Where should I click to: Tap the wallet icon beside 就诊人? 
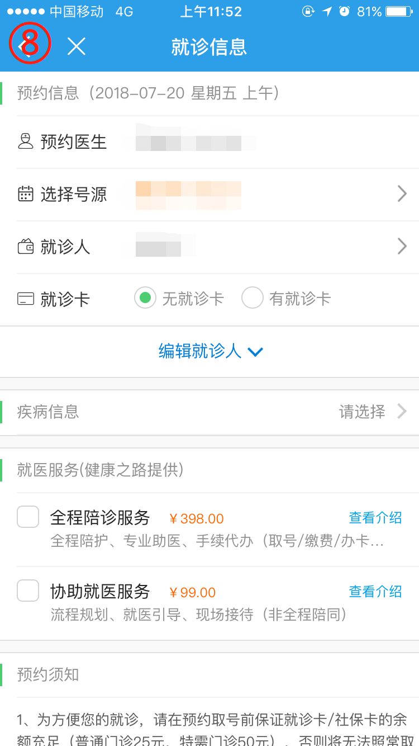tap(26, 247)
